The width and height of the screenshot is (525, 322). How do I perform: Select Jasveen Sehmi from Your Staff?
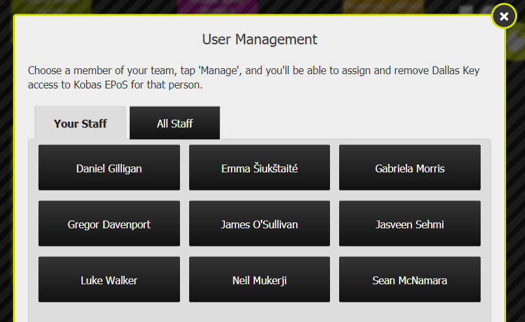coord(410,224)
